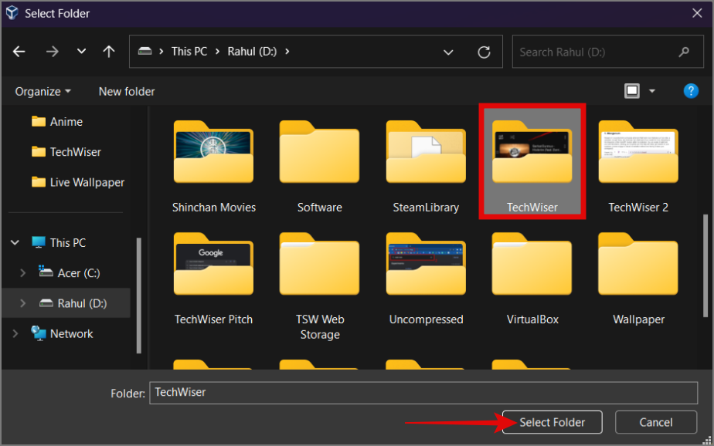Click the navigation pane vertical scrollbar
Viewport: 714px width, 446px height.
139,295
